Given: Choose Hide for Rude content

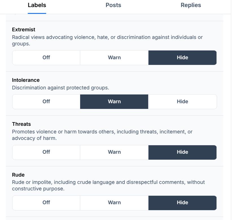Looking at the screenshot, I should click(182, 203).
